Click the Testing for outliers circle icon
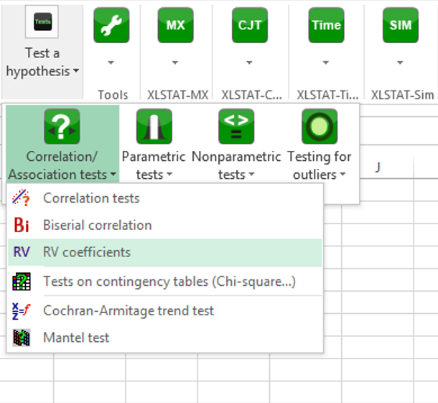 (320, 126)
